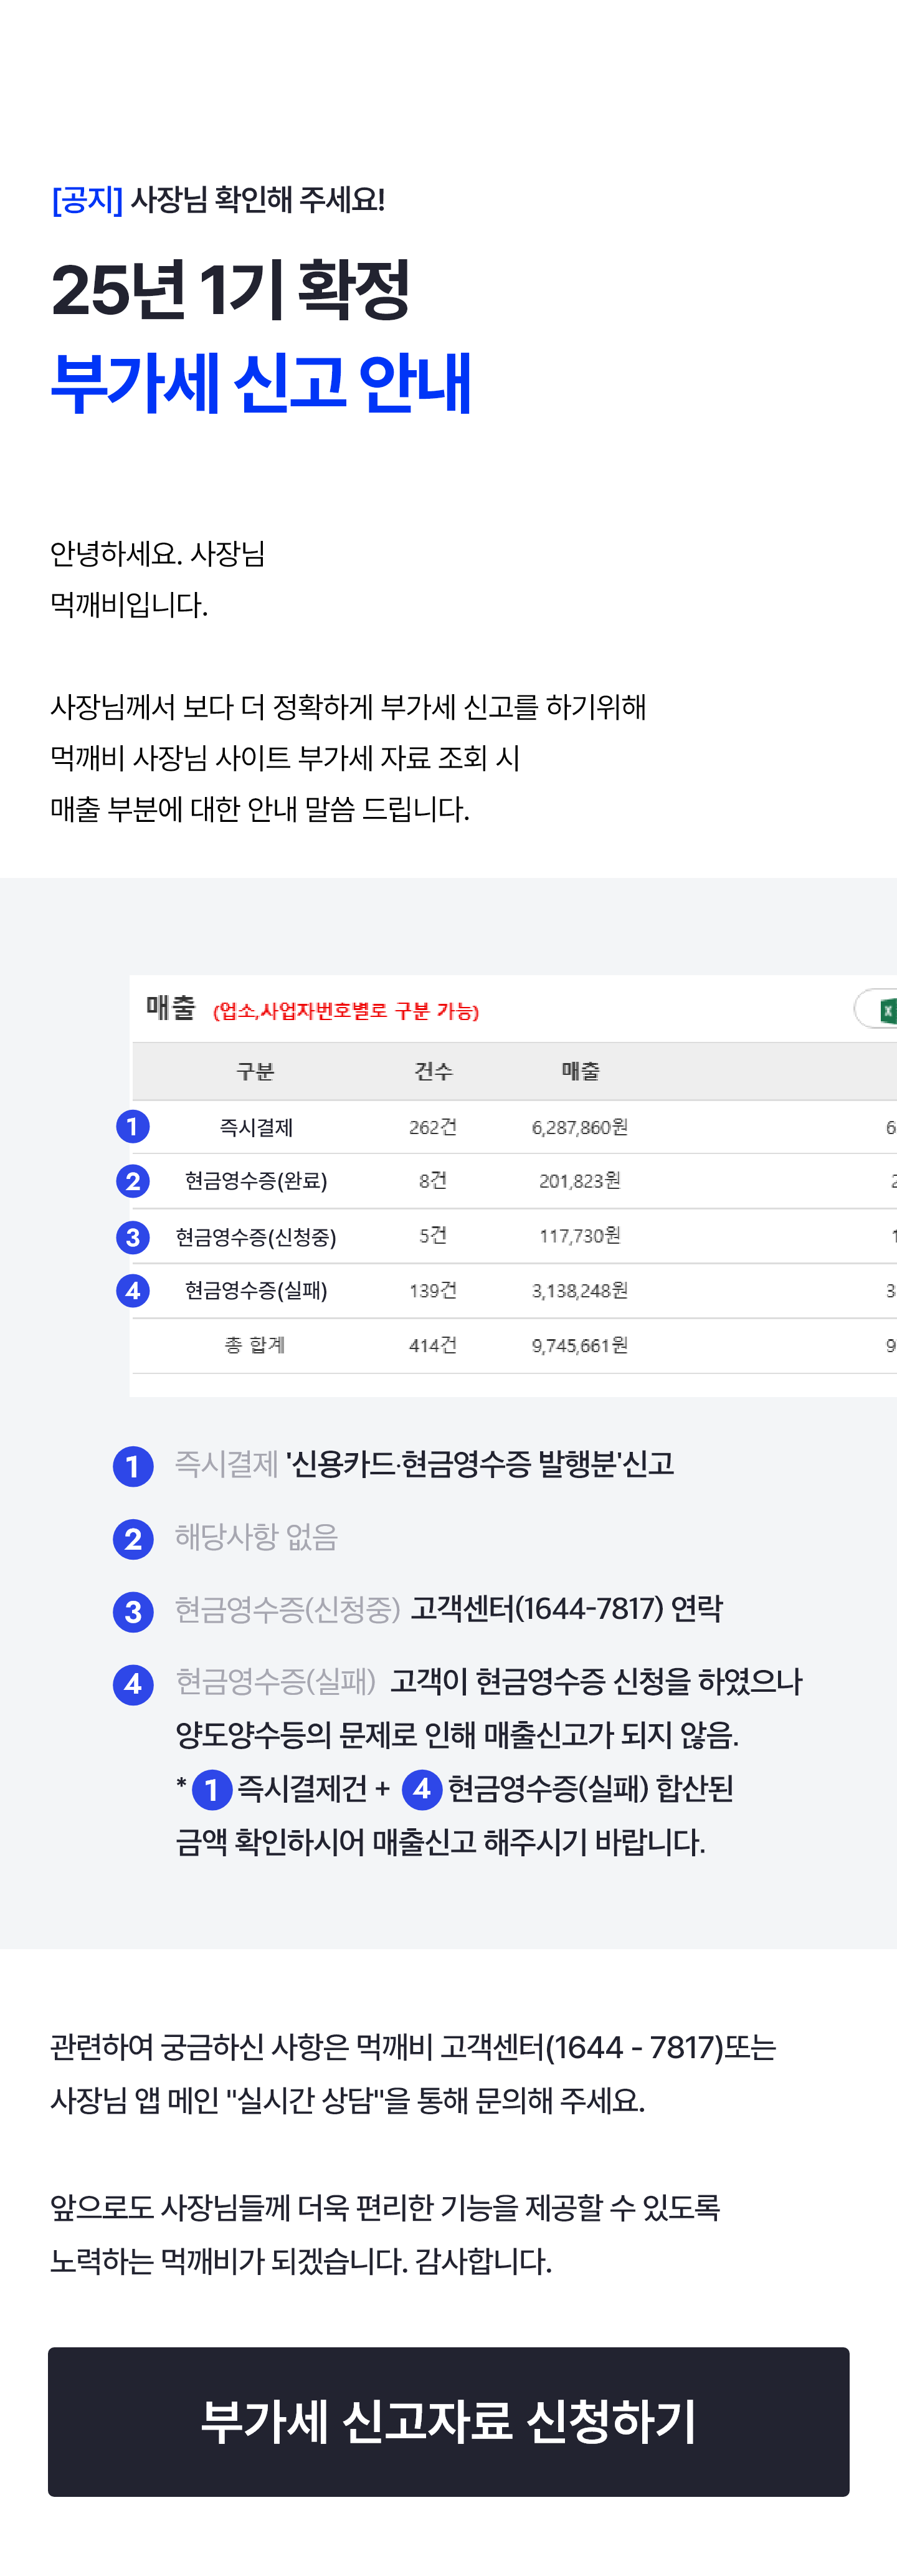This screenshot has width=897, height=2576.
Task: Click the greeting line 안녕하세요. 사장님
Action: (158, 554)
